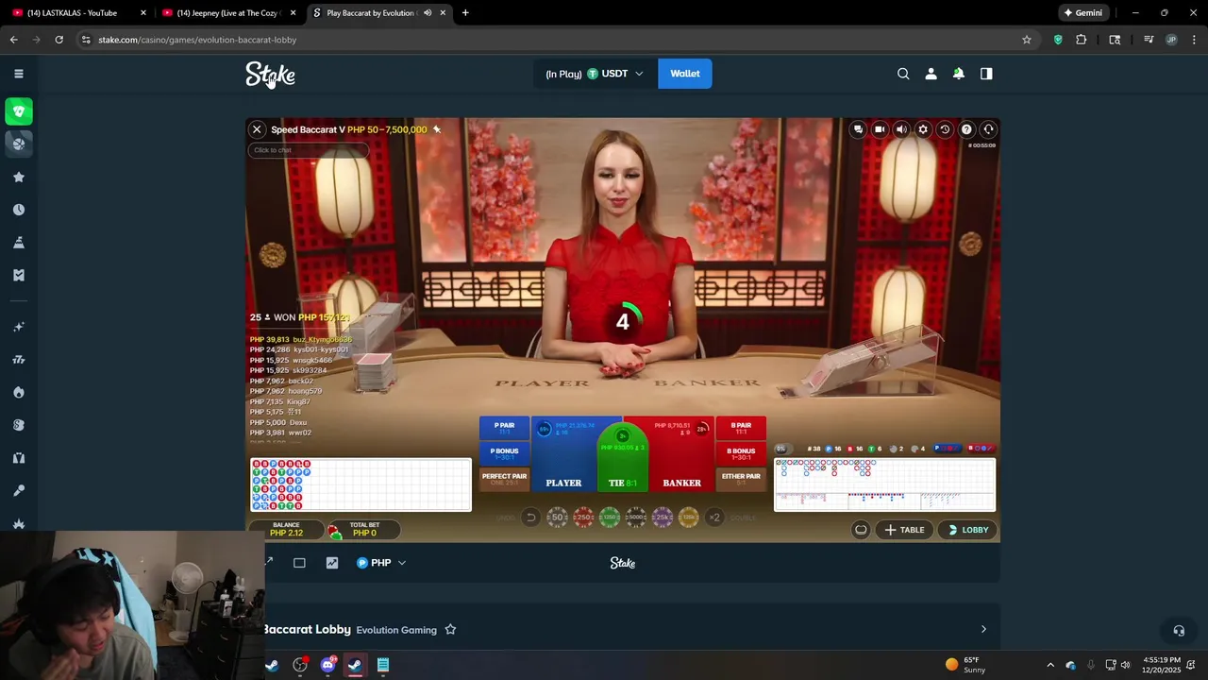Click the green shield sidebar icon

click(x=18, y=111)
